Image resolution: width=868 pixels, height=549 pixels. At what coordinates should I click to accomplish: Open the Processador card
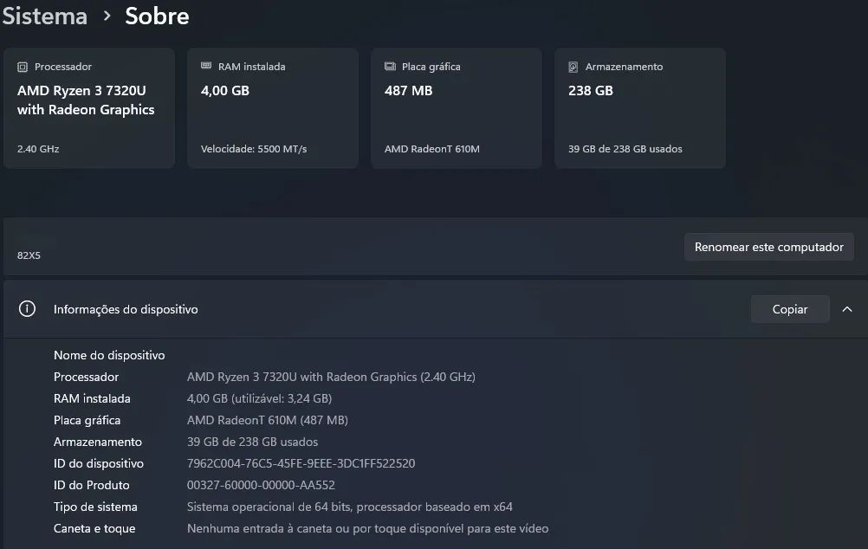click(x=89, y=108)
